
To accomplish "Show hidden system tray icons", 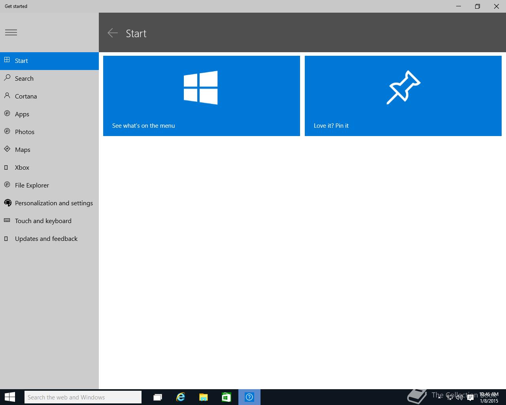I will tap(439, 397).
